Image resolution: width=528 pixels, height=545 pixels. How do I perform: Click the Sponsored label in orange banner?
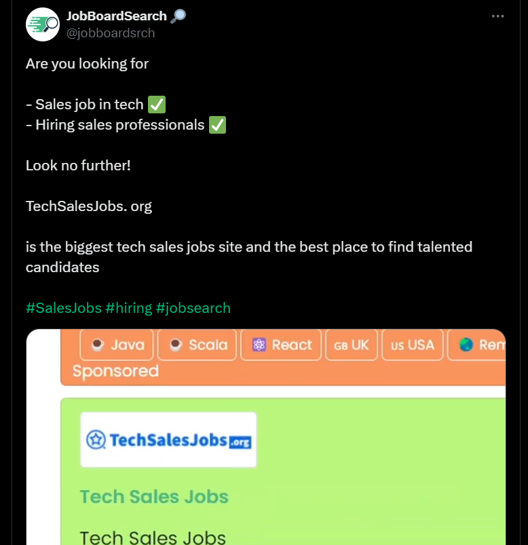(x=115, y=371)
